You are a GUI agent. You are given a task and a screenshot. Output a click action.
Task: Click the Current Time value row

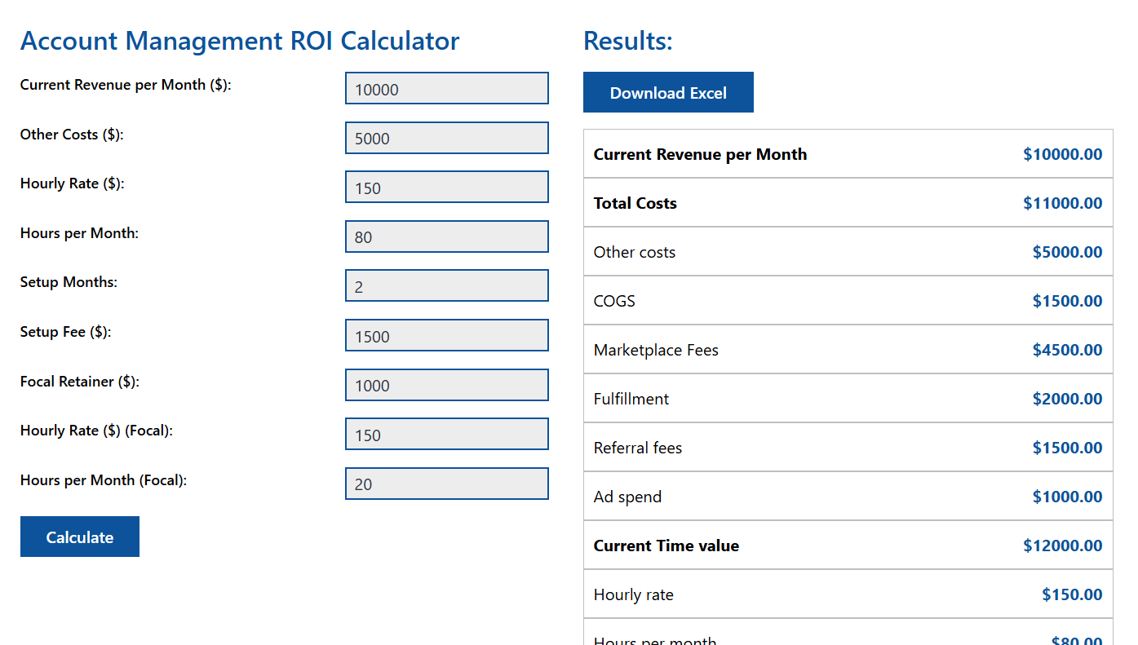click(848, 546)
